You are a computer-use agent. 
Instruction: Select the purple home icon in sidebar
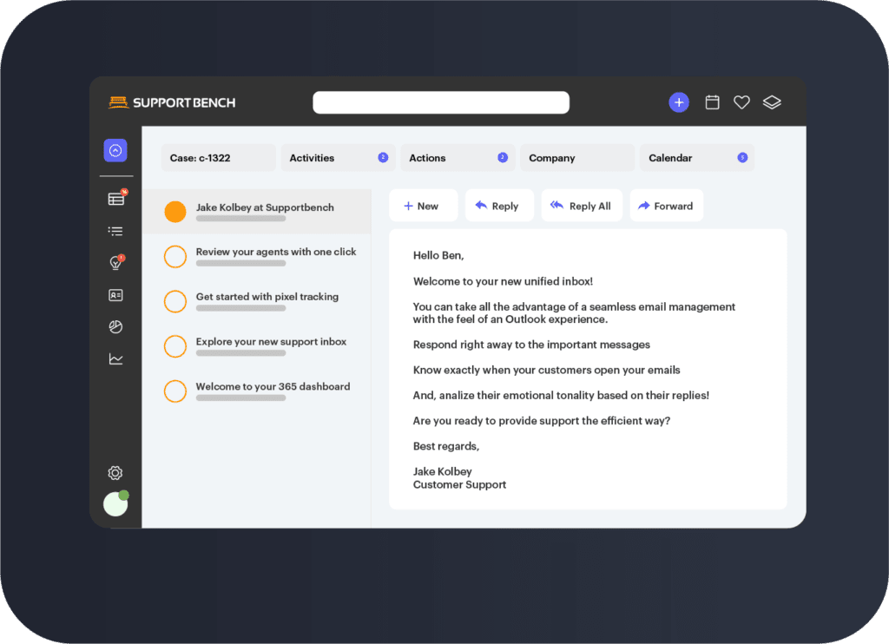pyautogui.click(x=115, y=151)
